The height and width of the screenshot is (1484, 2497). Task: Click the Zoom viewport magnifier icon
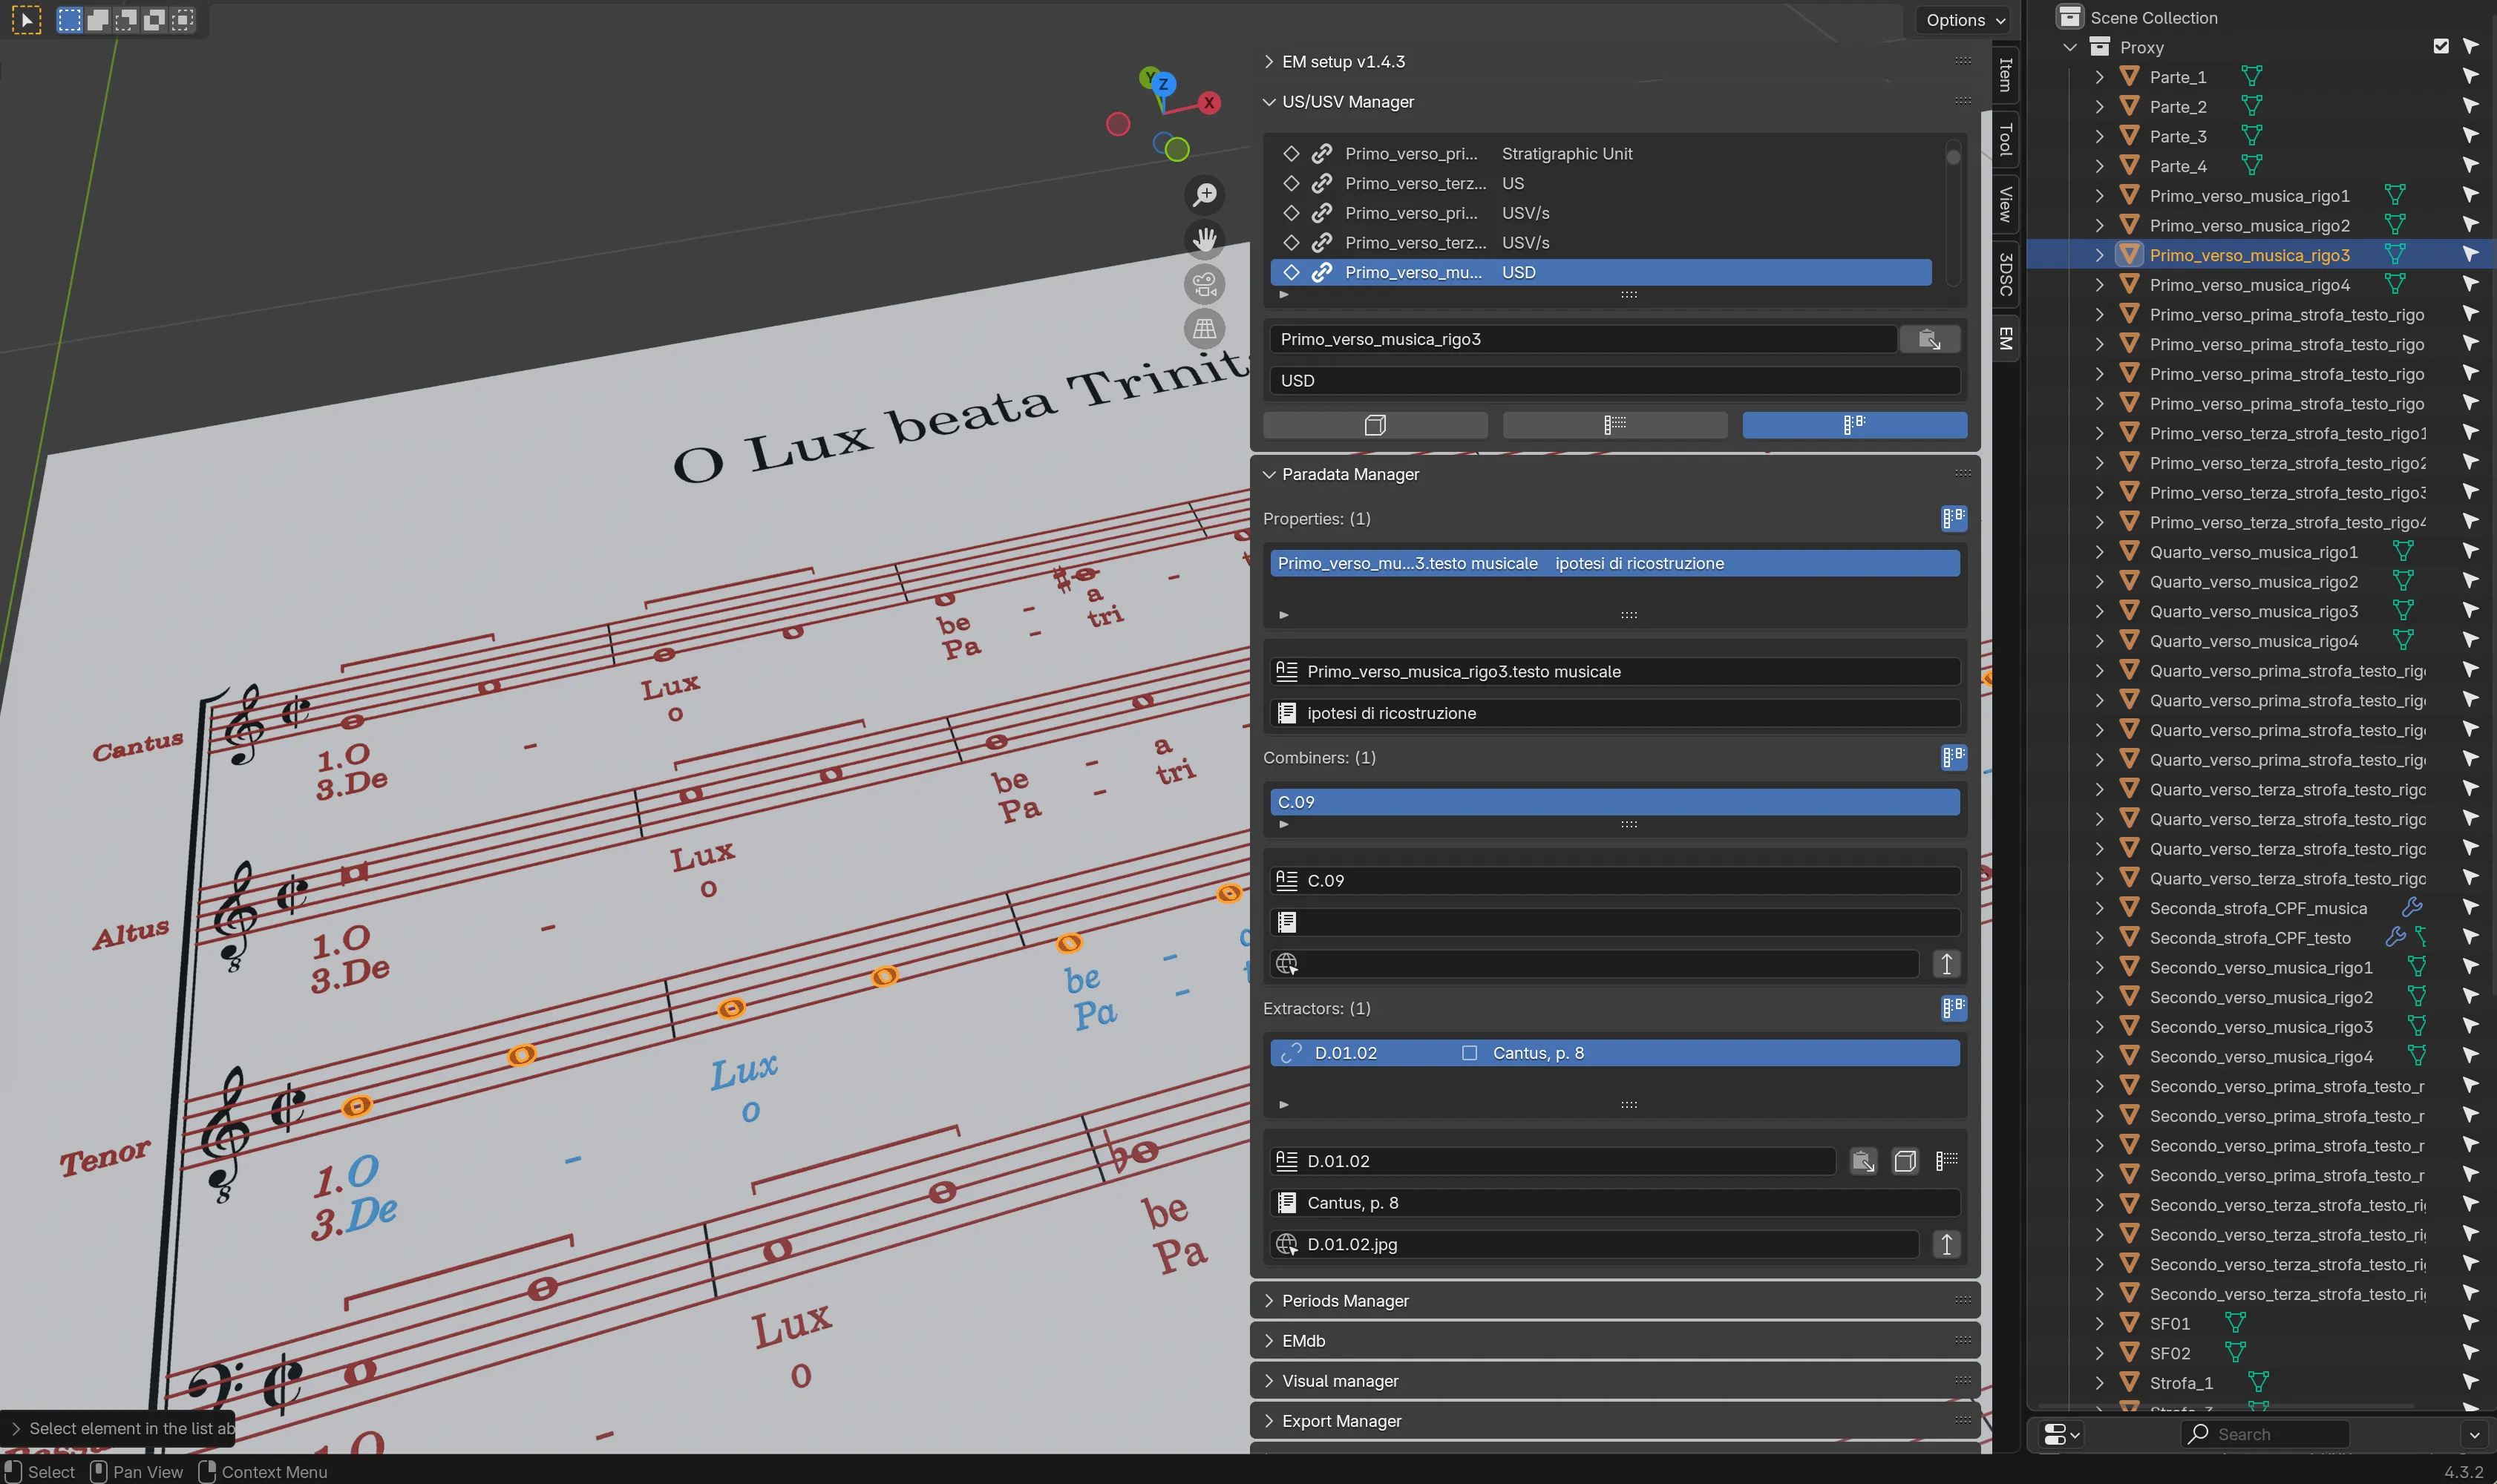pyautogui.click(x=1205, y=194)
